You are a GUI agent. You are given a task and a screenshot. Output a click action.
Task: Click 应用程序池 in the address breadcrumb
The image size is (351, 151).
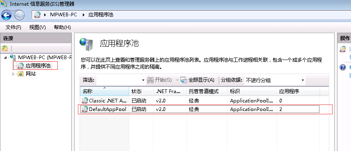[x=101, y=15]
